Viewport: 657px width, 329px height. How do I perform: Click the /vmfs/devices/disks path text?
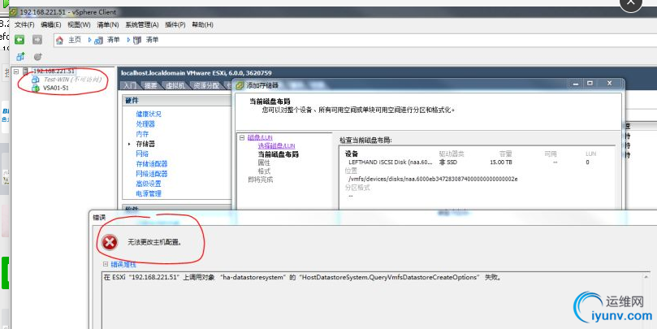pyautogui.click(x=433, y=179)
